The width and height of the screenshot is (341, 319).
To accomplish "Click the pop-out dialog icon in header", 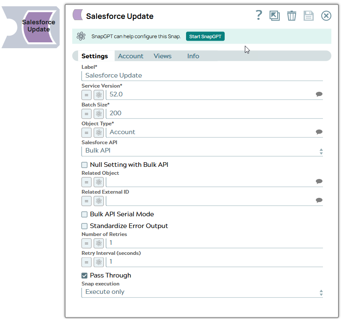I will tap(275, 16).
